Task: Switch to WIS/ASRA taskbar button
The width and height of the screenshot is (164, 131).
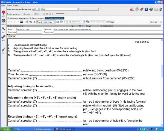Action: click(x=65, y=129)
